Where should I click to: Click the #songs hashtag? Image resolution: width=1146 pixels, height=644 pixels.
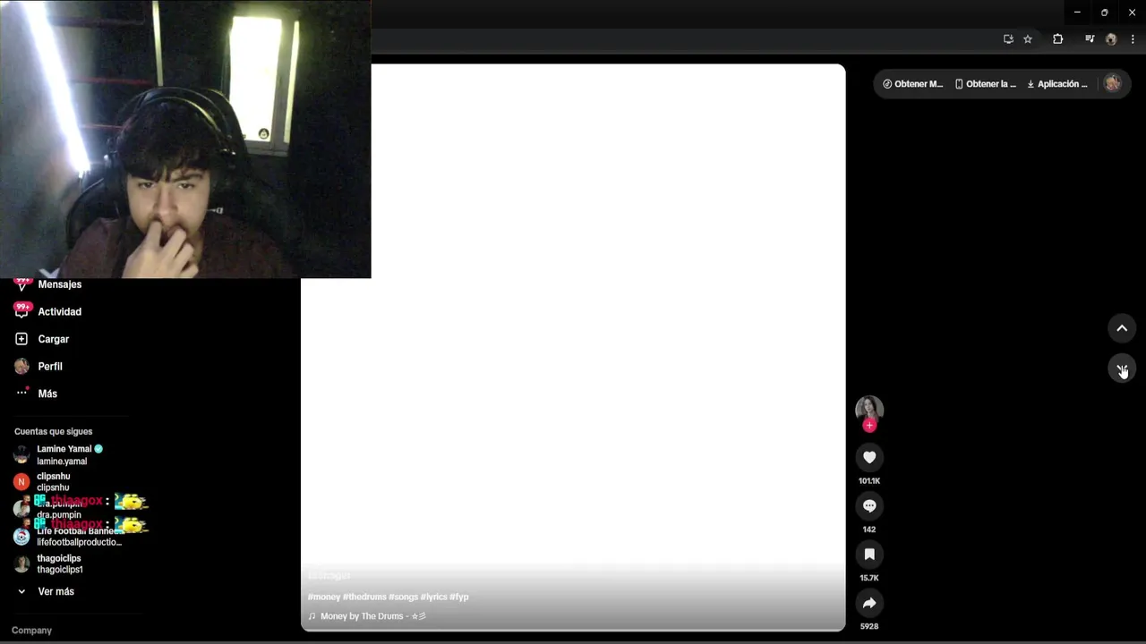pos(404,597)
